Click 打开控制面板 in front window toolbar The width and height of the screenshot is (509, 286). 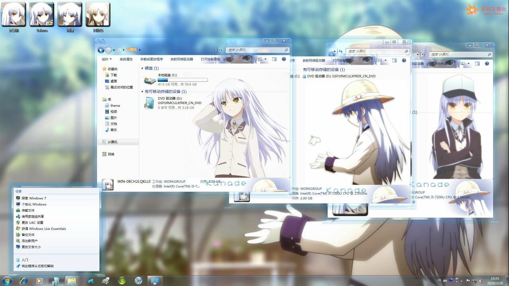pos(210,59)
